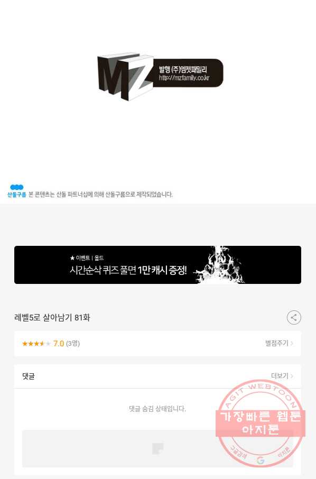316x479 pixels.
Task: Click the 댓글 section header
Action: point(29,376)
